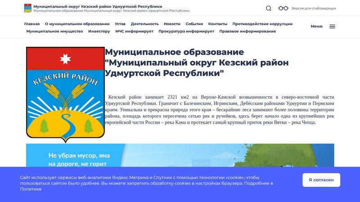Expand the 'Меню' navigation

[316, 26]
